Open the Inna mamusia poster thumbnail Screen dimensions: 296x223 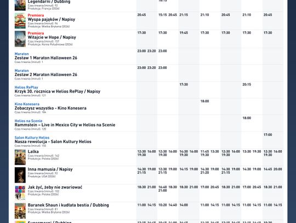20,175
